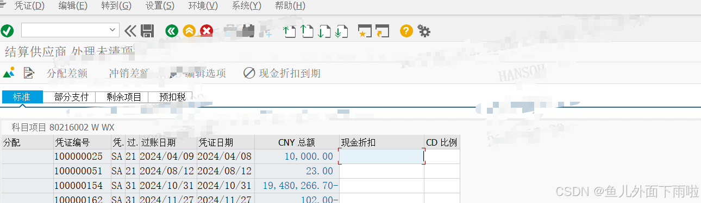Click the green Back icon

[172, 31]
